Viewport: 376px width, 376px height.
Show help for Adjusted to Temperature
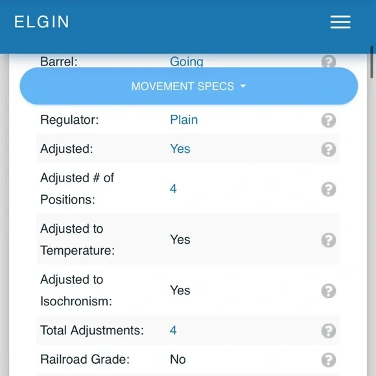(x=329, y=240)
